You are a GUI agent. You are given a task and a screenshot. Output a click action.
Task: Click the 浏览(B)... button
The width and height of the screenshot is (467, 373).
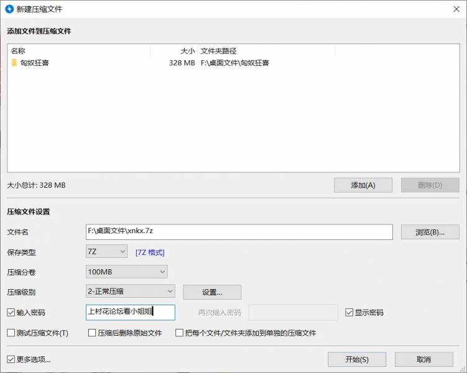[430, 232]
